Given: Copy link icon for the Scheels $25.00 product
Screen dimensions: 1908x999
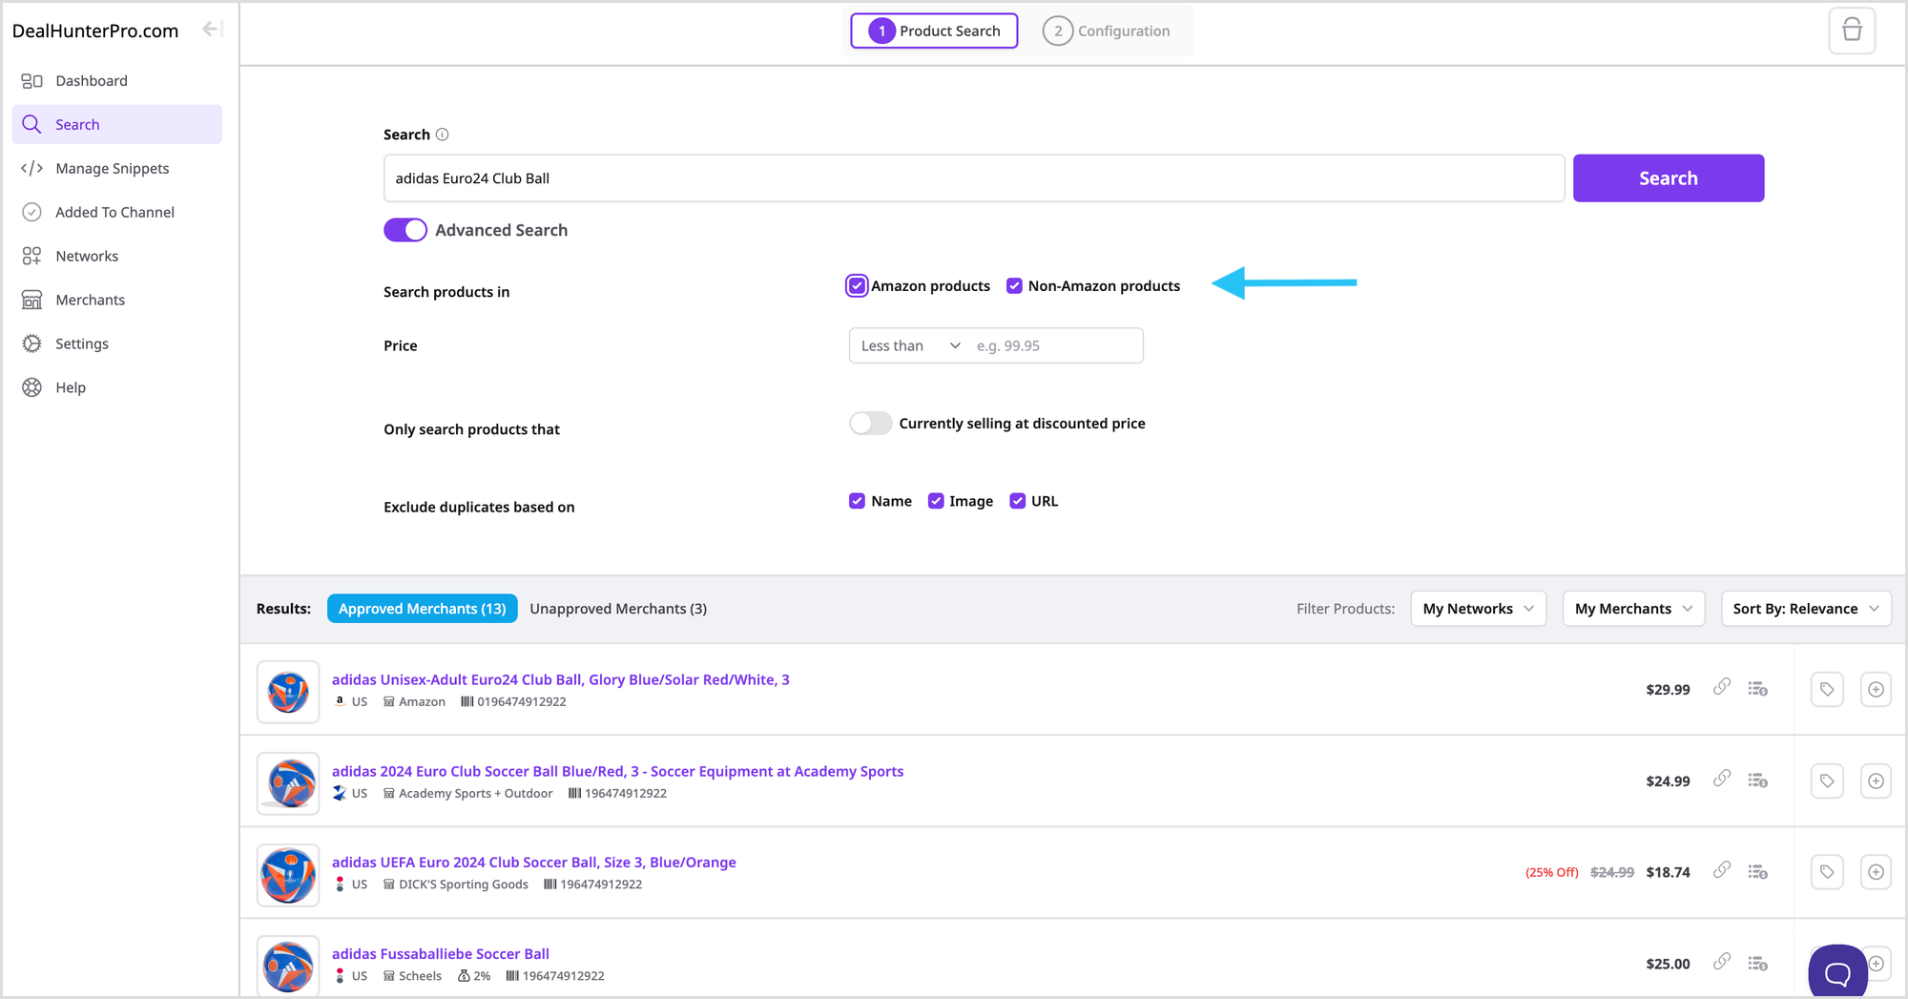Looking at the screenshot, I should [1722, 962].
